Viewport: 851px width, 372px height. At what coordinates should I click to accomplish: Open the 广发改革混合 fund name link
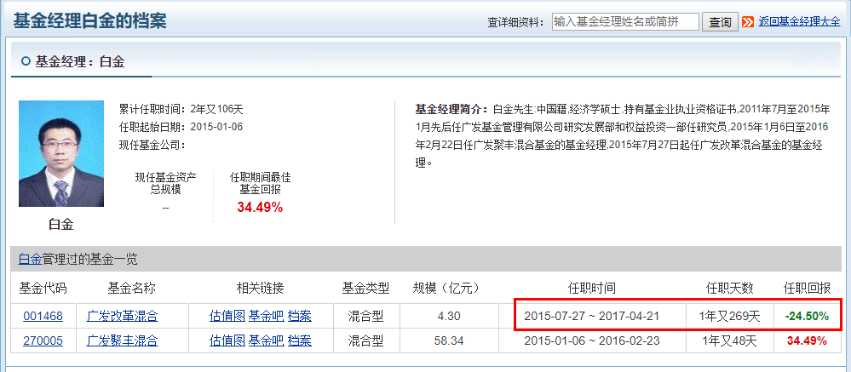click(x=123, y=316)
